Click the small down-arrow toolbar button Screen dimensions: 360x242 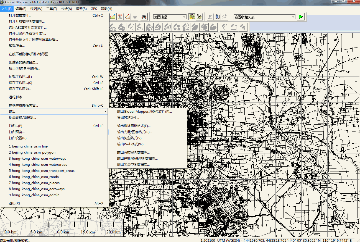coord(135,17)
